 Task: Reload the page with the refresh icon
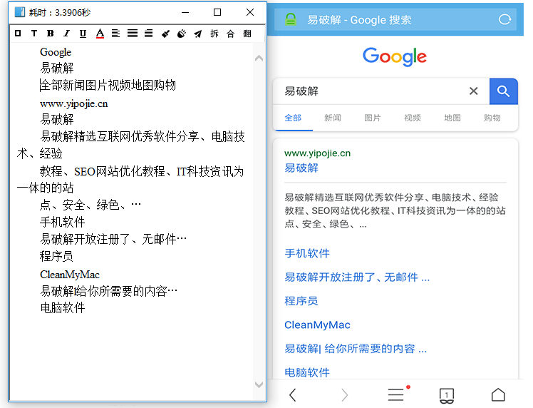pyautogui.click(x=504, y=19)
